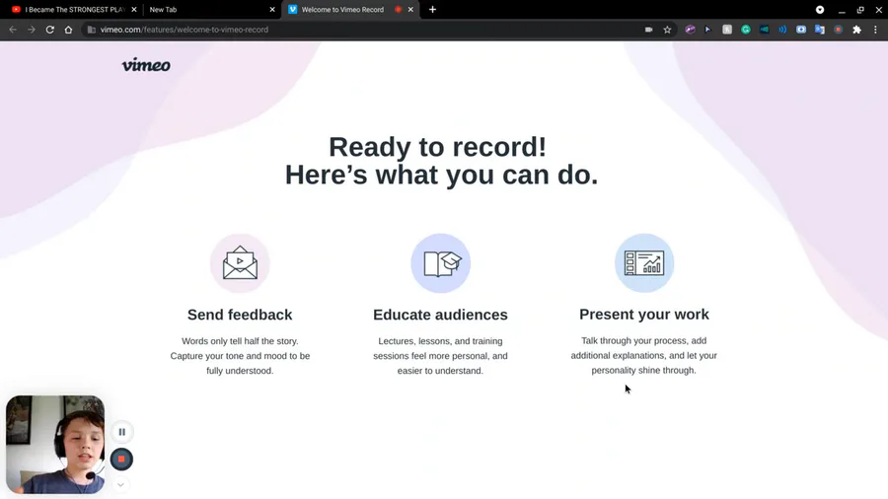Reload the current page
Screen dimensions: 888x499
(x=50, y=30)
